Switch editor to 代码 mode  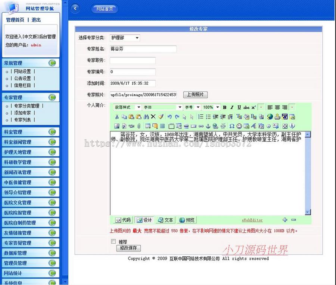click(x=123, y=220)
